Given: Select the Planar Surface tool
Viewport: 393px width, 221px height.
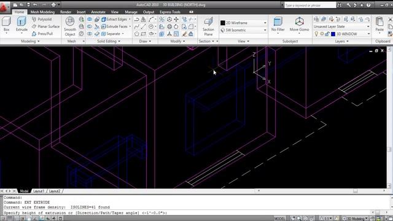Looking at the screenshot, I should tap(45, 26).
